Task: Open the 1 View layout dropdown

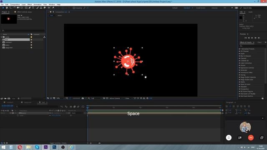Action: click(x=128, y=98)
